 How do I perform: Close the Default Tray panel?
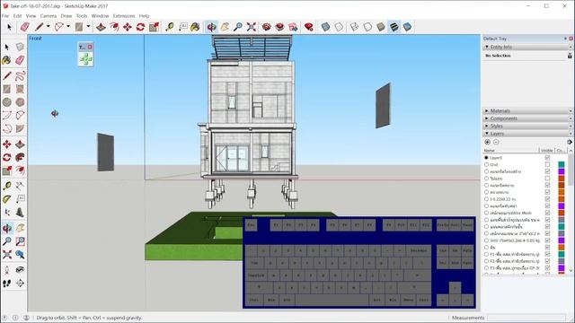click(571, 39)
